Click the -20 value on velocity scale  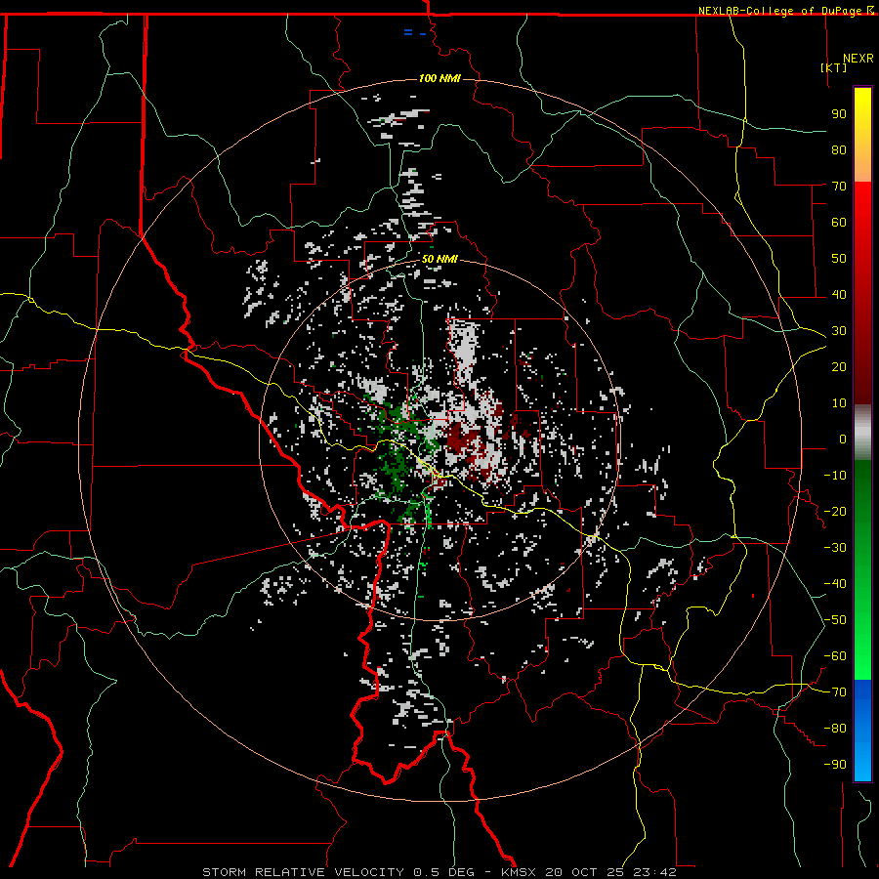835,511
